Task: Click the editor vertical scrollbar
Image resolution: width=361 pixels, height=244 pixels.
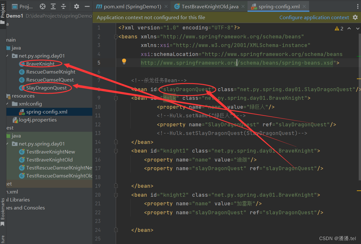Action: point(359,107)
